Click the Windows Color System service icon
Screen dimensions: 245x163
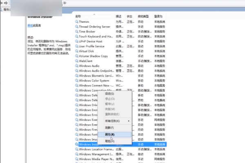[77, 81]
